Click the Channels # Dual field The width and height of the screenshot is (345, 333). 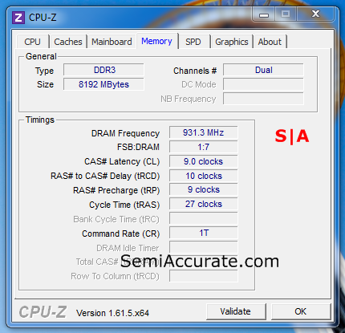point(263,70)
